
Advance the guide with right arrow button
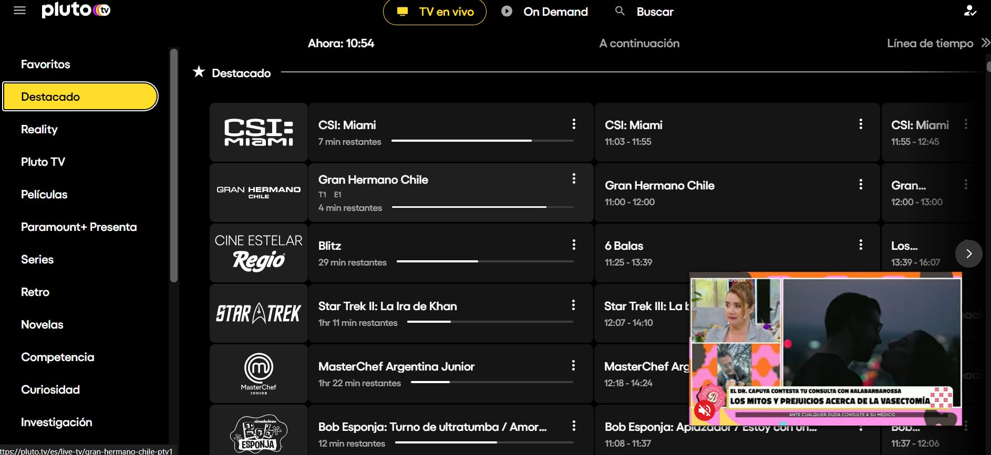[969, 253]
